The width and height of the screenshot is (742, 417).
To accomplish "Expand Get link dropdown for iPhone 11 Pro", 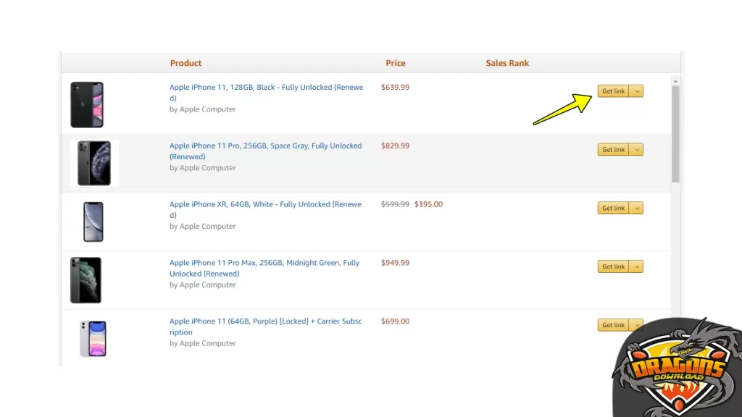I will [x=636, y=150].
